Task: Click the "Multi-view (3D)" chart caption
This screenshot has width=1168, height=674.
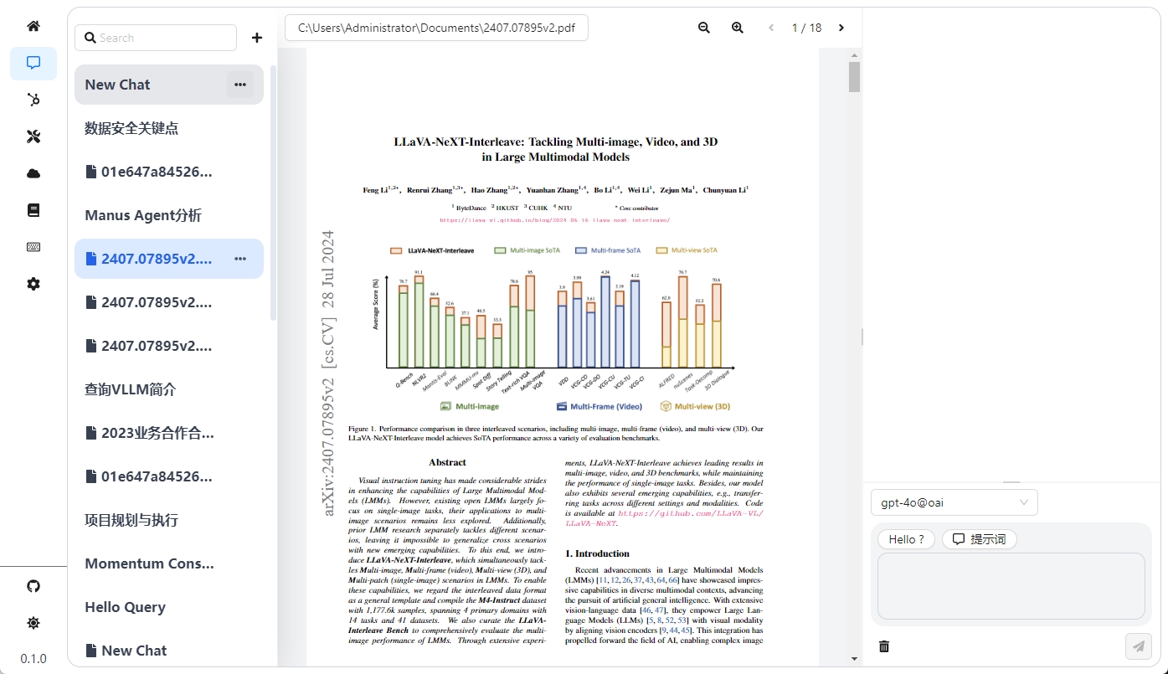Action: click(x=702, y=407)
